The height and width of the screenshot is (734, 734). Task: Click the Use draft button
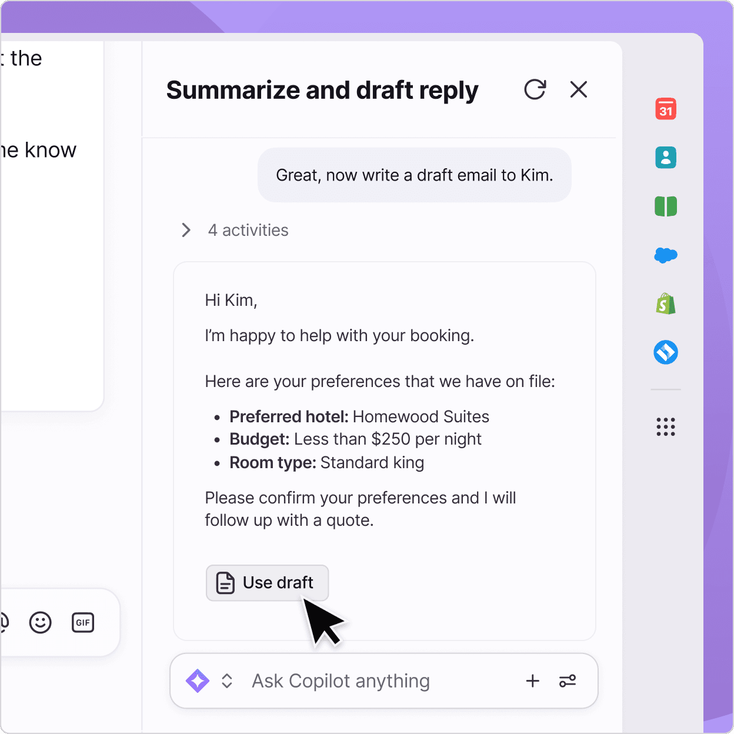click(x=267, y=583)
